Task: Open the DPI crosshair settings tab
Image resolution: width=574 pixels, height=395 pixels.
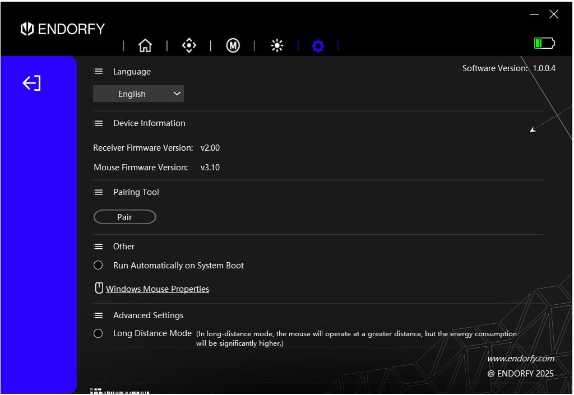Action: pyautogui.click(x=189, y=46)
